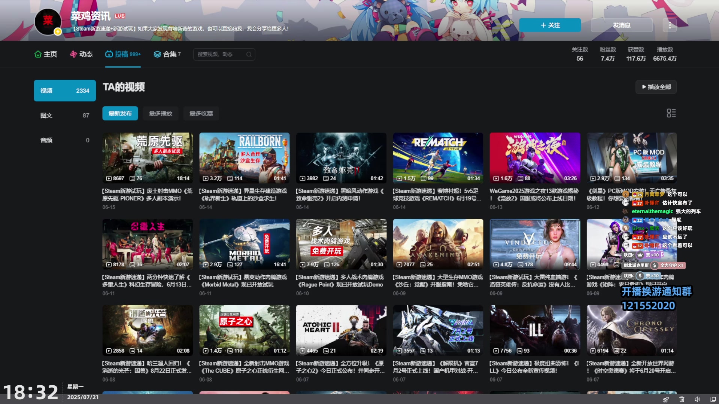This screenshot has height=404, width=719.
Task: Focus the 搜索视频、动态 search field
Action: [x=224, y=54]
